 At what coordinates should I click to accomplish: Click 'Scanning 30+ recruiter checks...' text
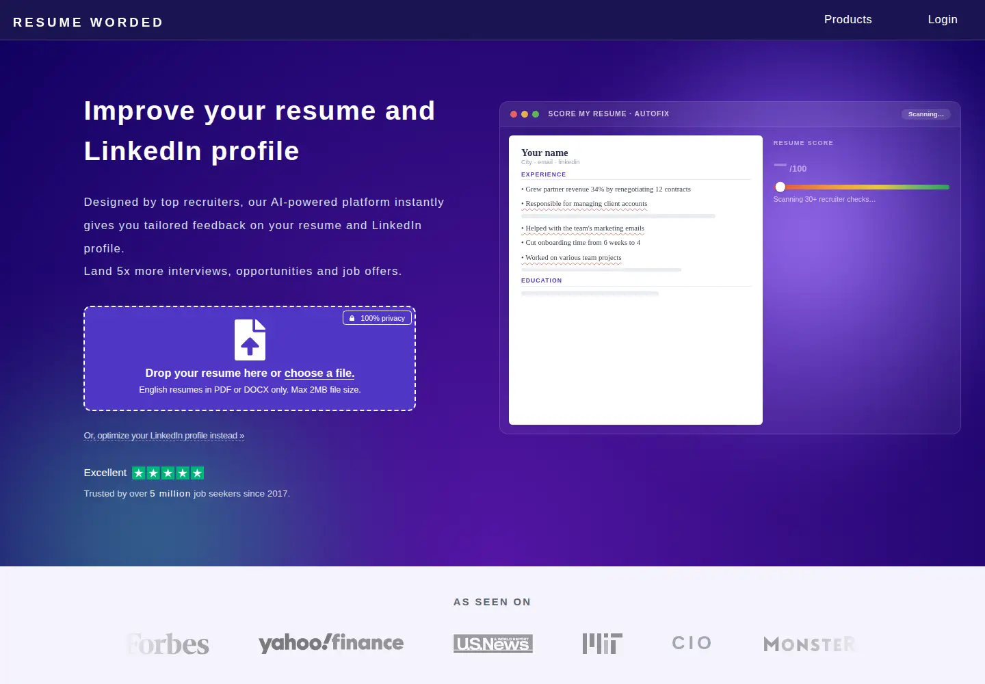(x=824, y=200)
